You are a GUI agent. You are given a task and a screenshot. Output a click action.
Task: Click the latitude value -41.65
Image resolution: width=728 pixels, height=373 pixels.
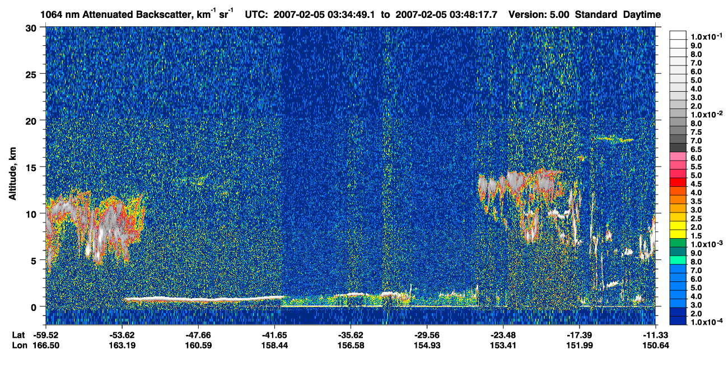[274, 334]
